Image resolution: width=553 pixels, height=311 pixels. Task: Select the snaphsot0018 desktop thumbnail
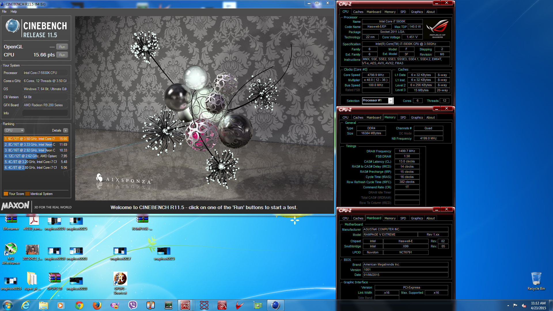(x=54, y=253)
